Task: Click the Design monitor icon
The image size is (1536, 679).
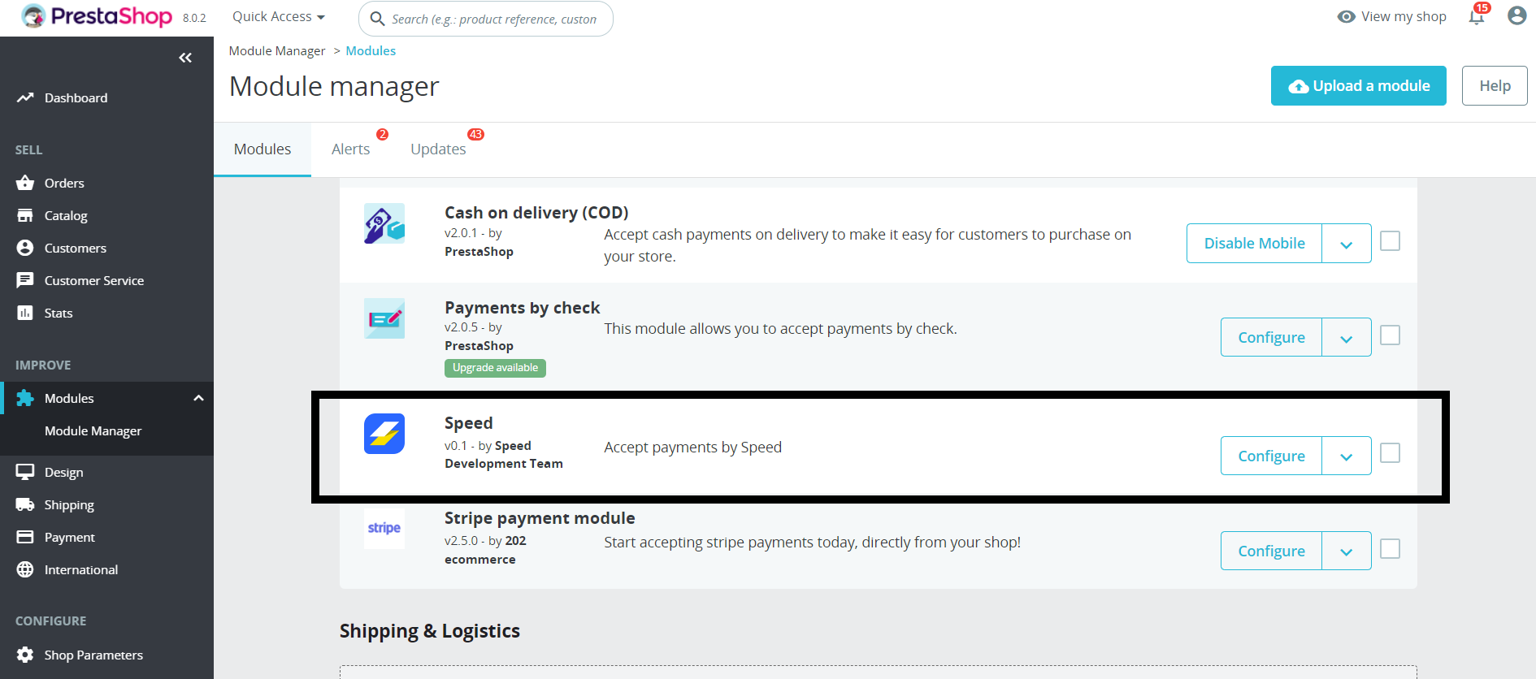Action: pos(25,472)
